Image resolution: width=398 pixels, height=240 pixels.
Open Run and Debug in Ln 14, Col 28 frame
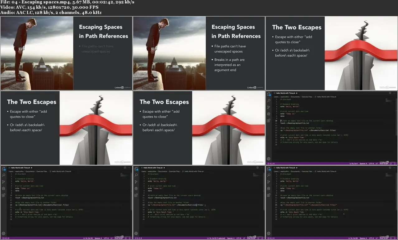(x=3, y=188)
